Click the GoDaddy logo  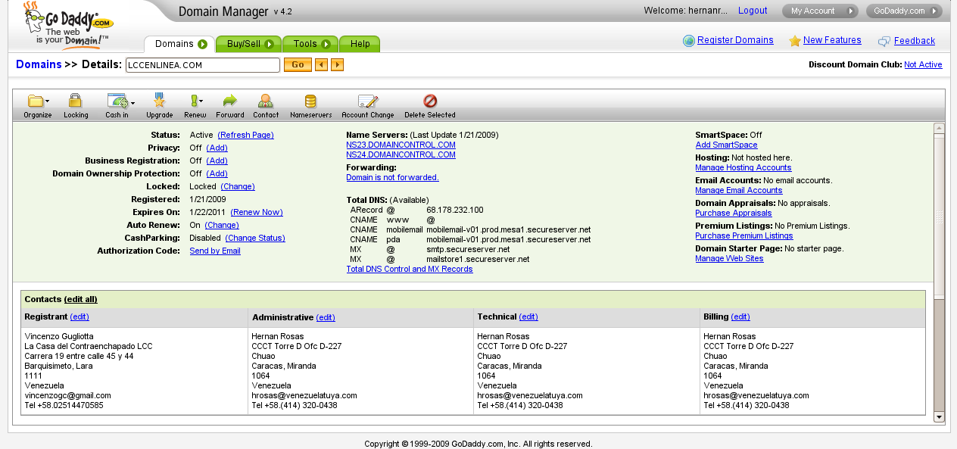(x=68, y=24)
